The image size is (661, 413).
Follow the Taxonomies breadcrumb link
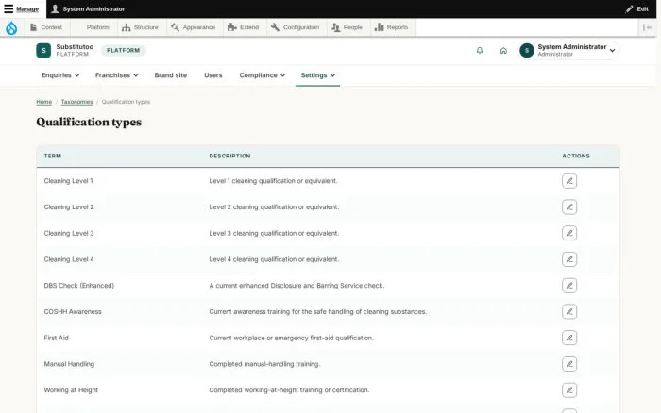click(76, 102)
